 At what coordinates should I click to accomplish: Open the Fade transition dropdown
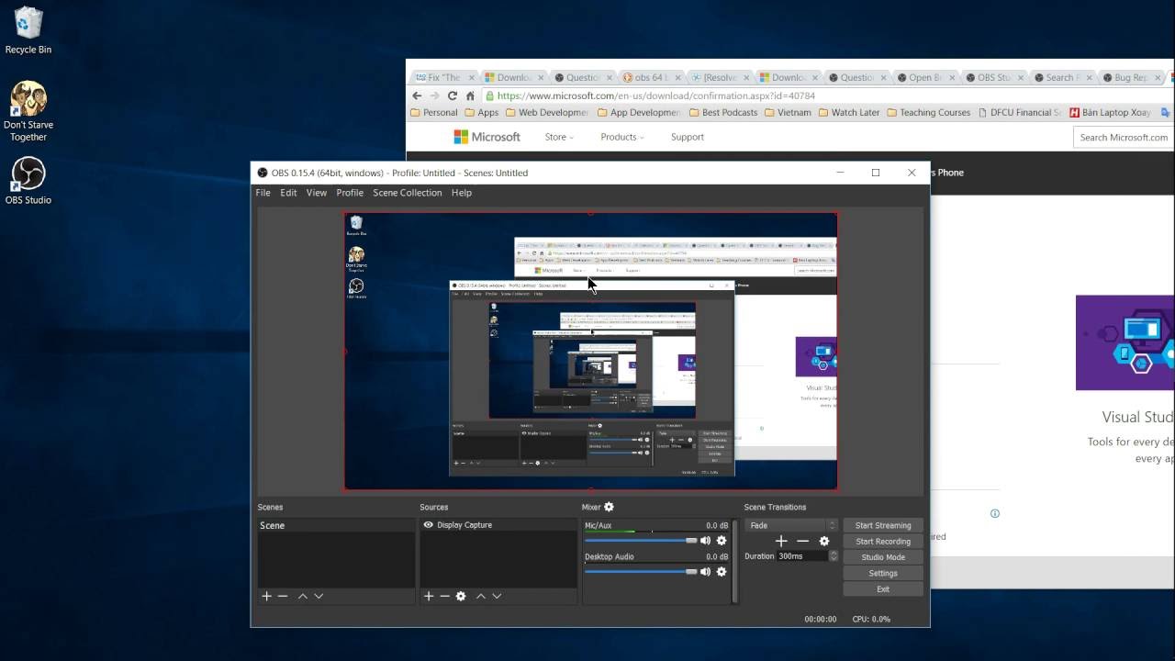click(791, 525)
